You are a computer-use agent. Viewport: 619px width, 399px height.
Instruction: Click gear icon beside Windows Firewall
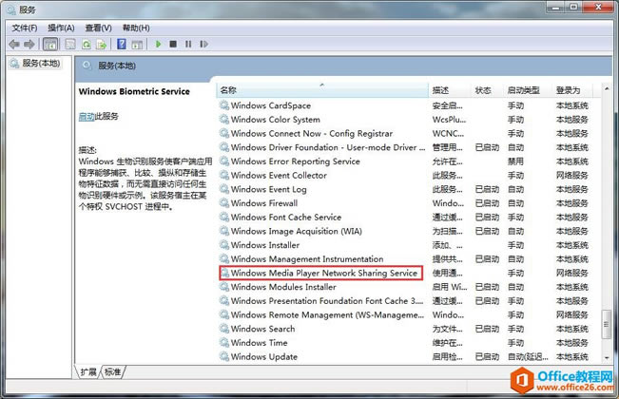coord(224,203)
